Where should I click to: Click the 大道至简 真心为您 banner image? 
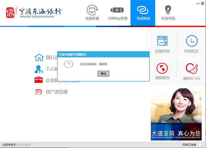coord(176,114)
